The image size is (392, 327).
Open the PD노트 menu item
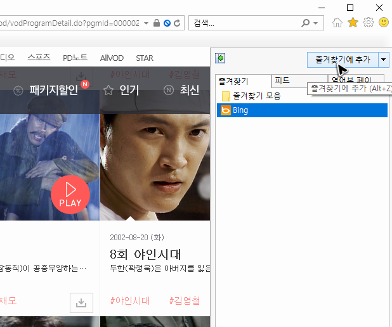(75, 58)
